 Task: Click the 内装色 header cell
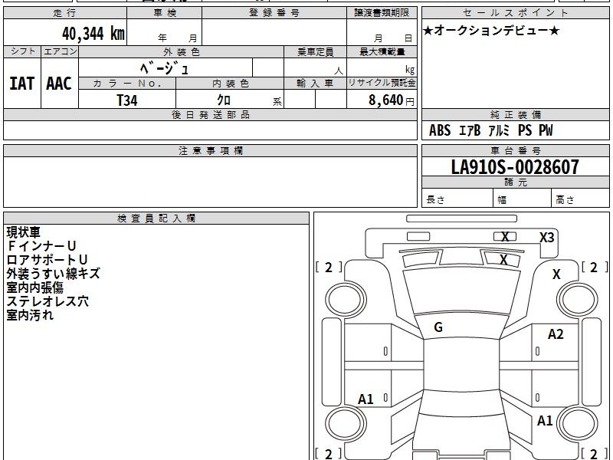[231, 84]
